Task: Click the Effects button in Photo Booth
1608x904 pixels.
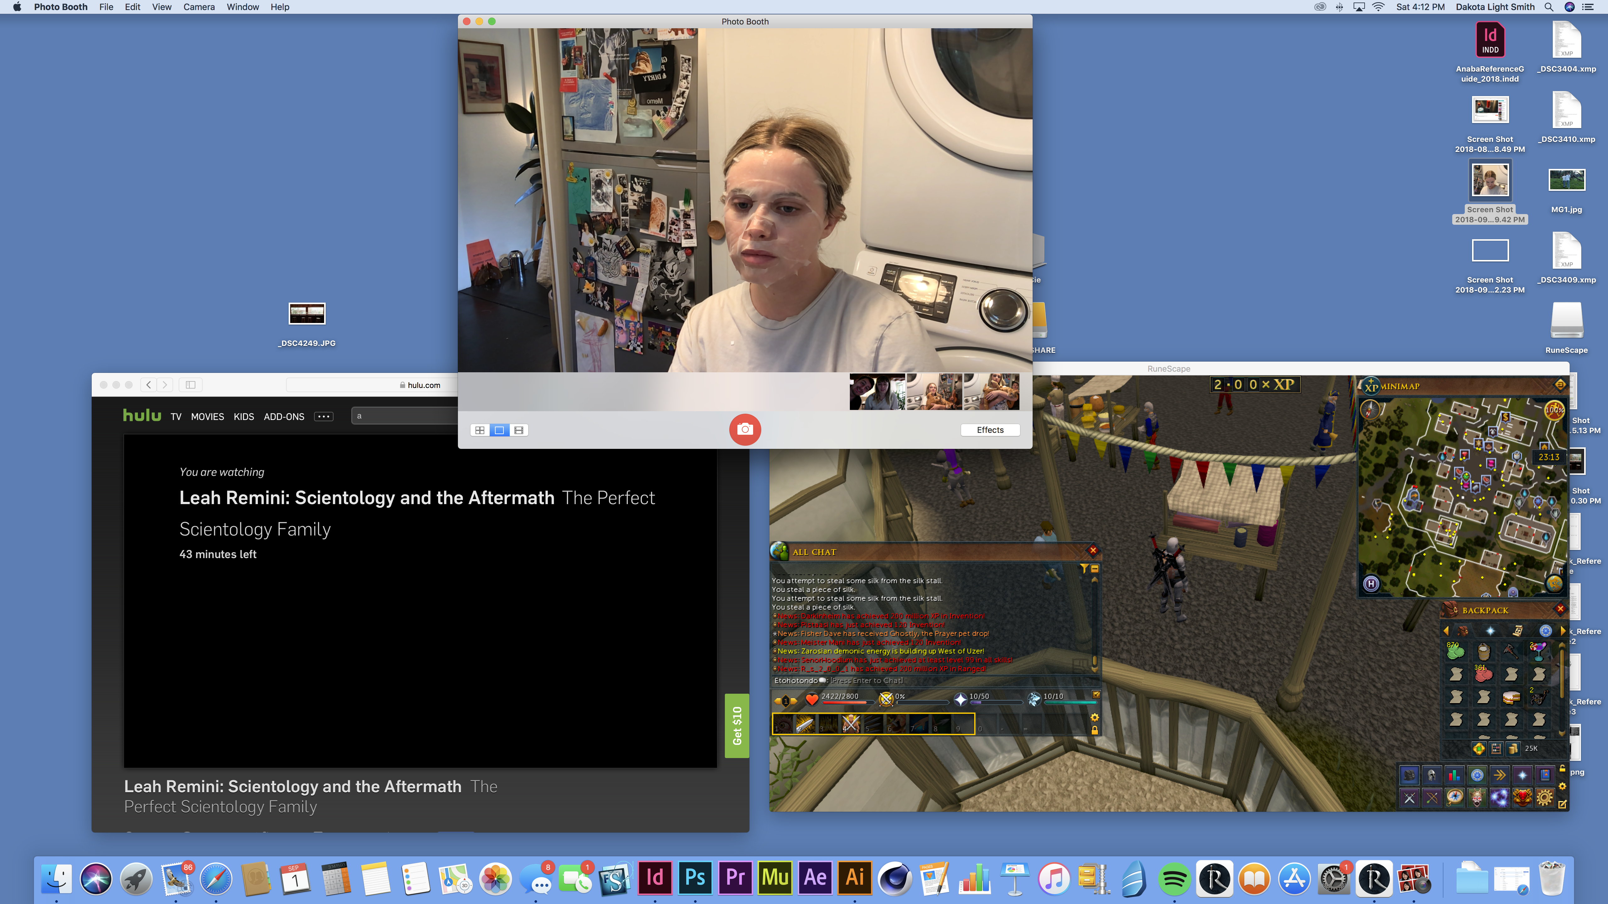Action: [990, 430]
